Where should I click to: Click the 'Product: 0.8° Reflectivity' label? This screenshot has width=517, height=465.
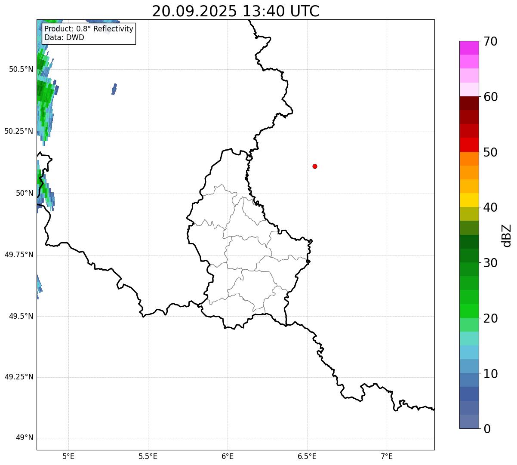[89, 29]
